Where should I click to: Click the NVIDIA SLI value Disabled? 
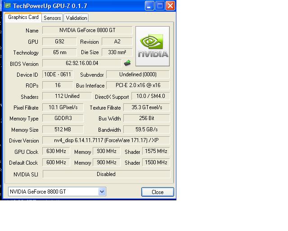coord(107,174)
